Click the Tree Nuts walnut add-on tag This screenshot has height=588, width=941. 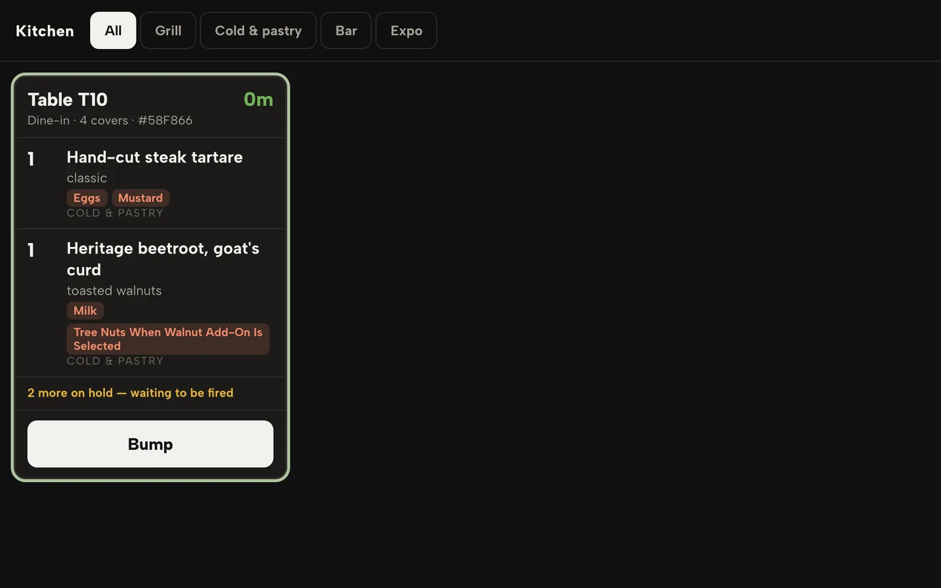click(x=168, y=339)
